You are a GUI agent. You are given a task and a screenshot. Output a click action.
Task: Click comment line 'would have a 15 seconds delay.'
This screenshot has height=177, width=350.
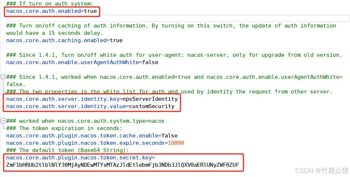55,33
